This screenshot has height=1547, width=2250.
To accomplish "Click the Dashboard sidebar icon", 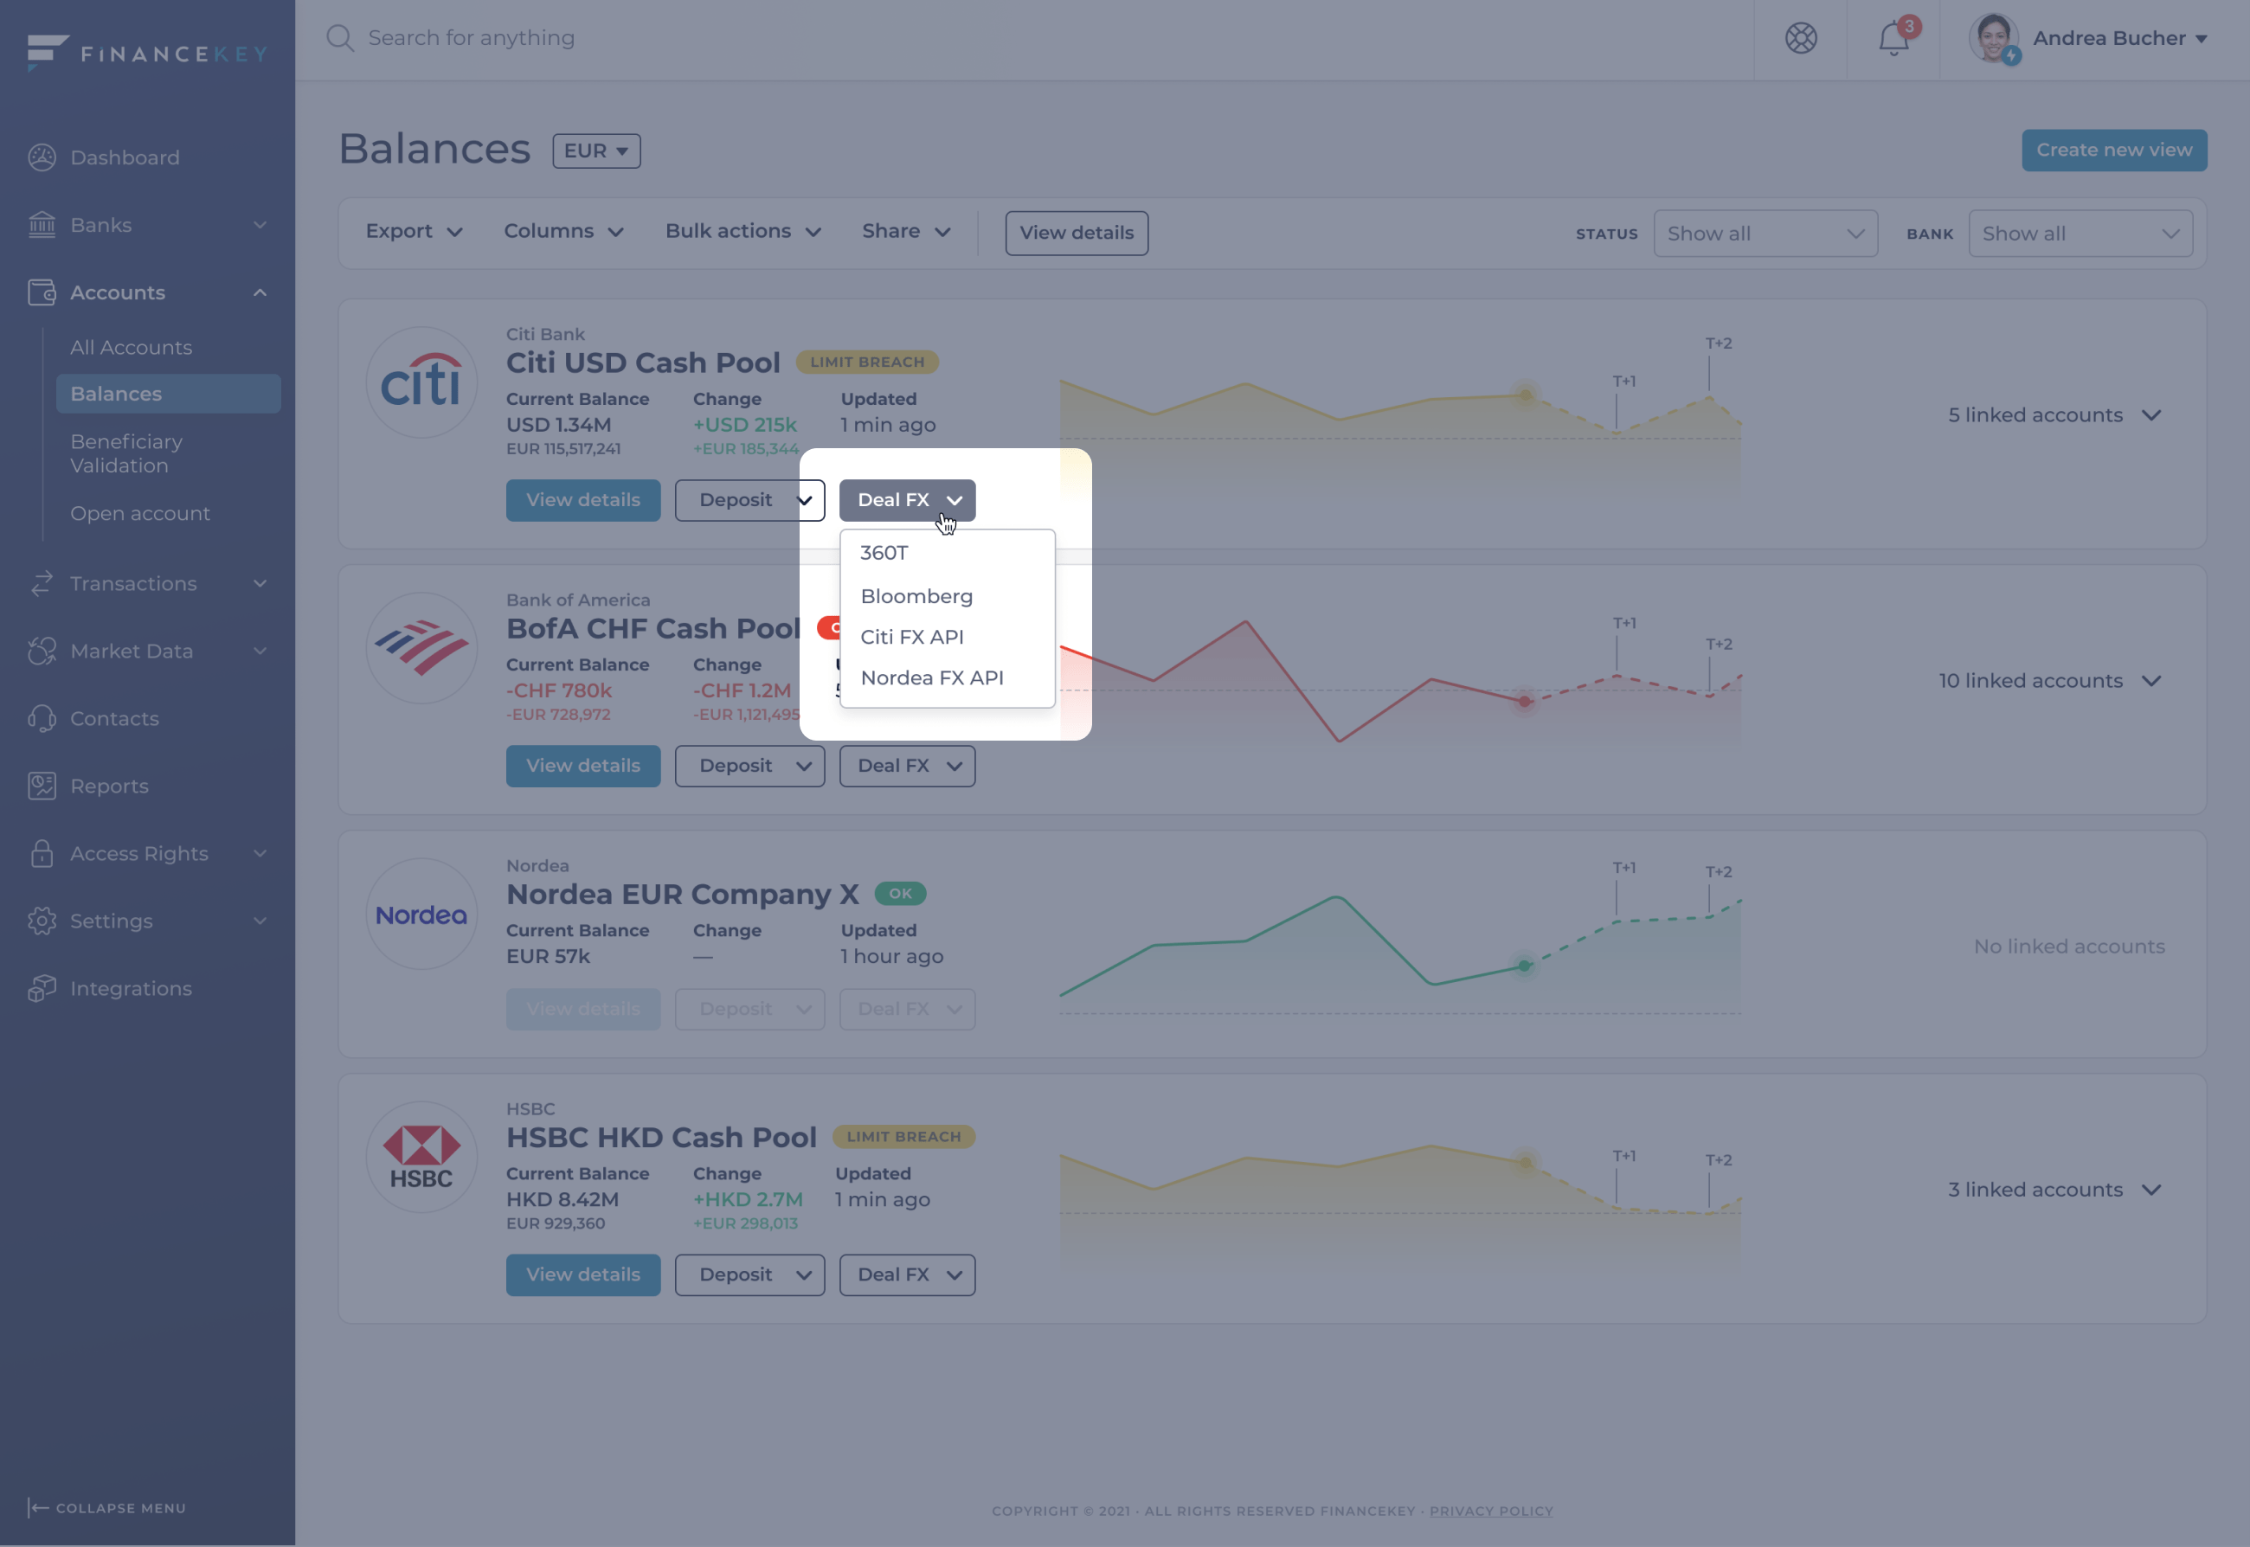I will [42, 157].
